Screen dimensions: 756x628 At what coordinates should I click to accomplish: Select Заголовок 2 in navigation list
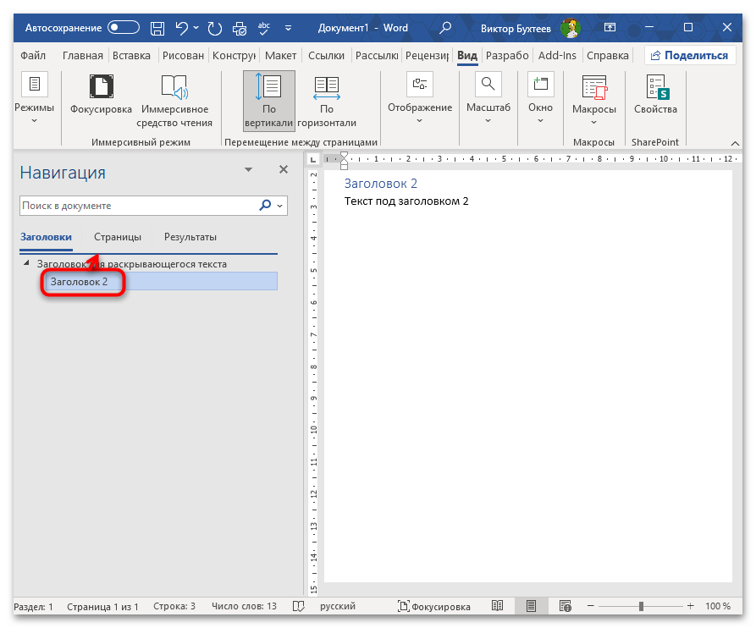click(80, 282)
